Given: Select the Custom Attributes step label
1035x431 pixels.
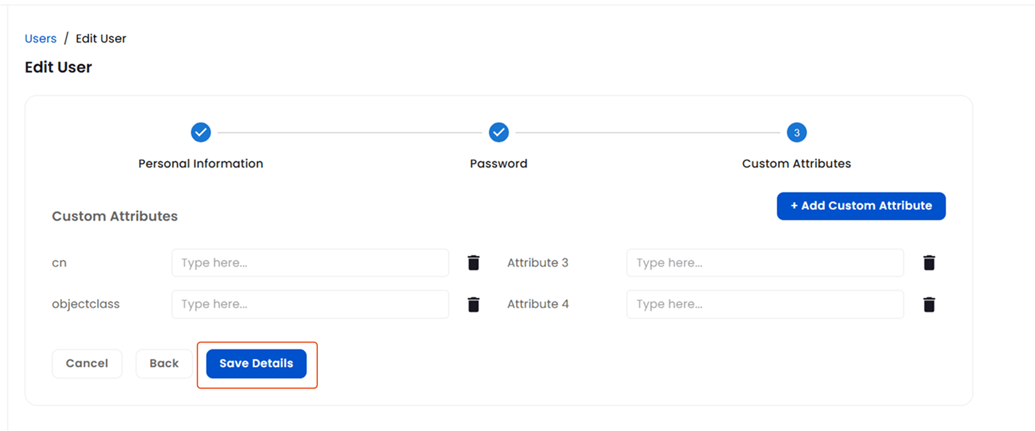Looking at the screenshot, I should tap(796, 163).
